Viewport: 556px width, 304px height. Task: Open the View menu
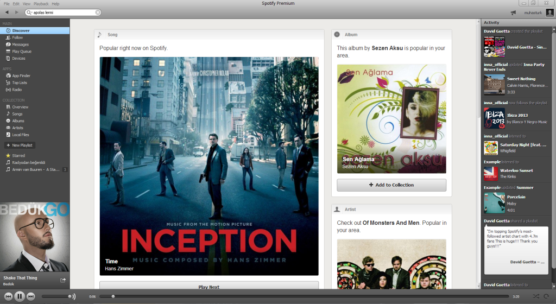click(x=26, y=4)
